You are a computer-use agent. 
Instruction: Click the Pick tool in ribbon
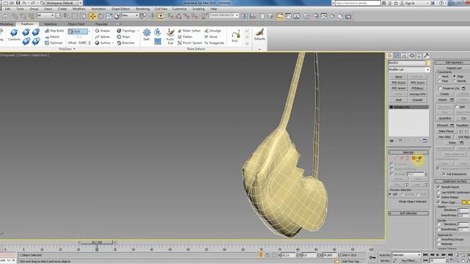(235, 36)
